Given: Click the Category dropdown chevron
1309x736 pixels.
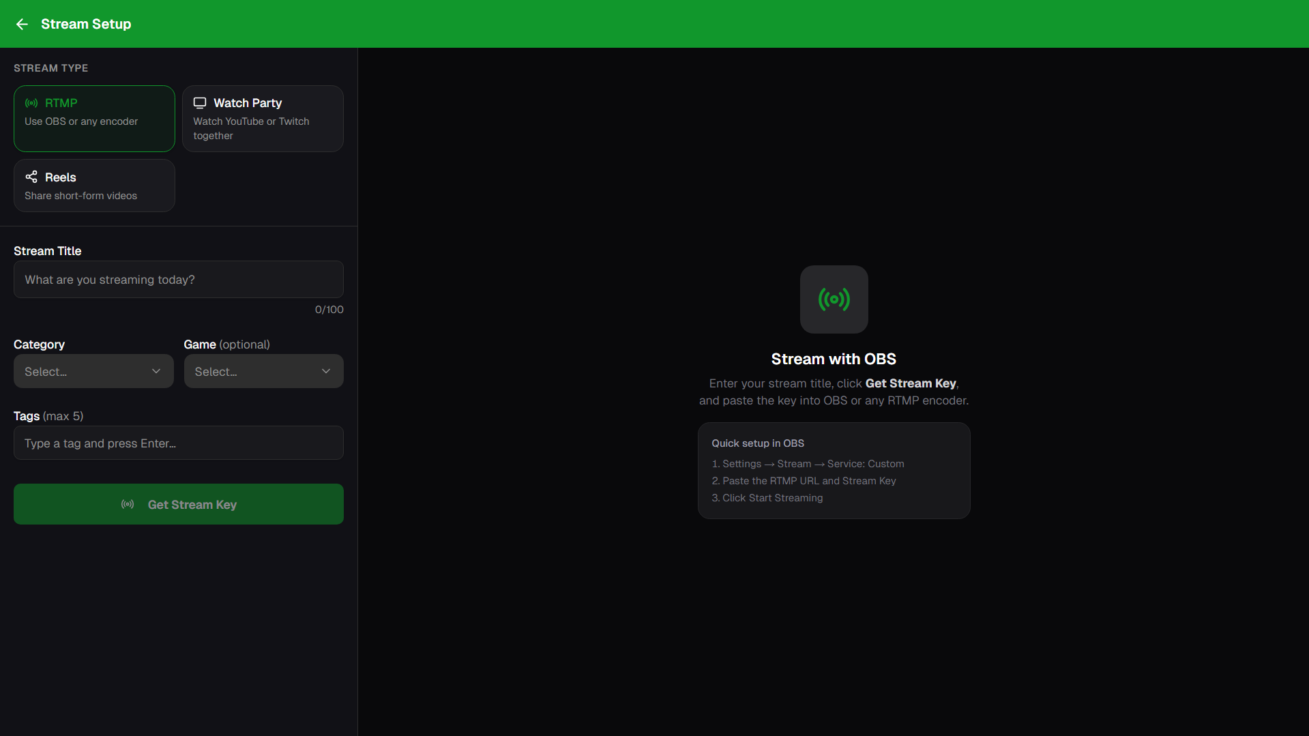Looking at the screenshot, I should tap(155, 371).
